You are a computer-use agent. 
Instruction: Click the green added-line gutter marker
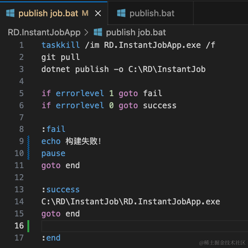tap(28, 226)
